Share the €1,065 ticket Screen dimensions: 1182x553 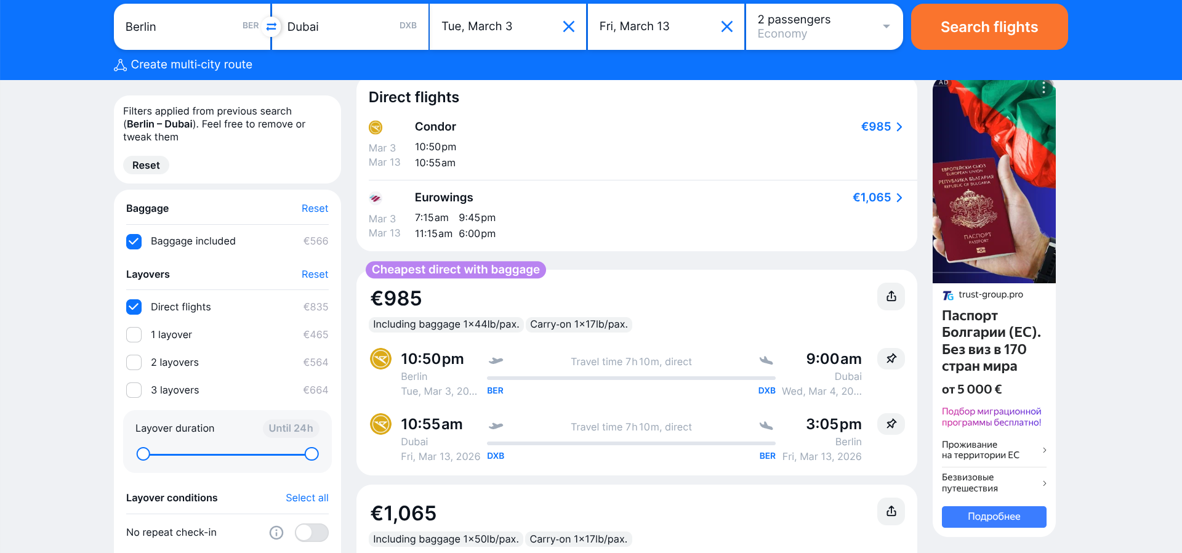(x=891, y=511)
